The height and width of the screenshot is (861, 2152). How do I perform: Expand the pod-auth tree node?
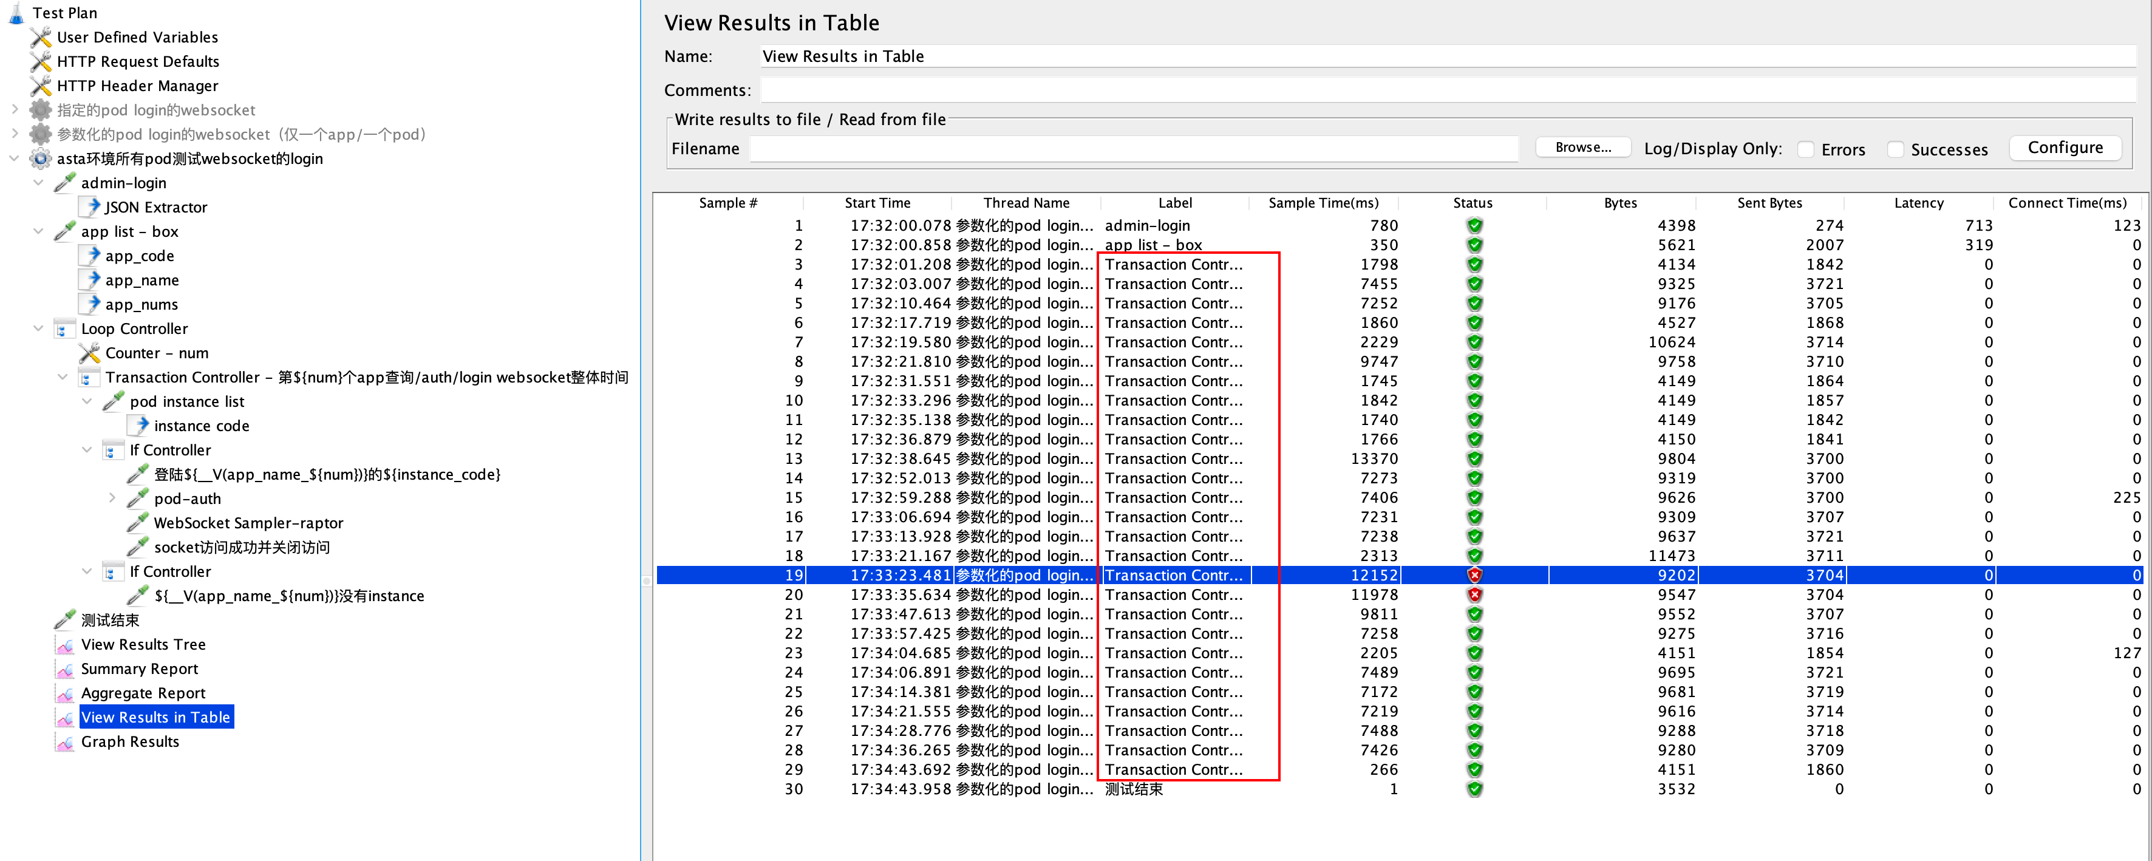click(112, 498)
